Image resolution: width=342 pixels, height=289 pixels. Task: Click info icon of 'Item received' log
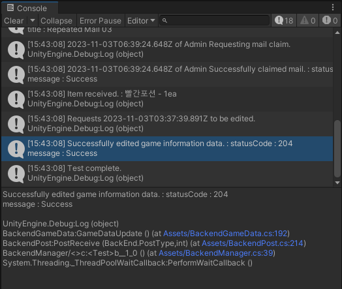coord(16,99)
